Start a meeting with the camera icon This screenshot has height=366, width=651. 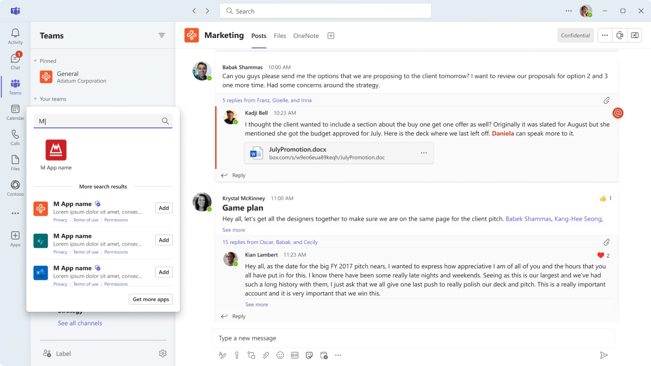click(620, 35)
